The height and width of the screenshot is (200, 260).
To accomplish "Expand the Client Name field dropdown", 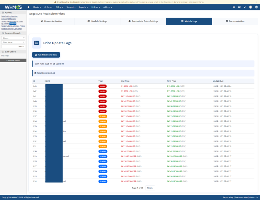I will pyautogui.click(x=13, y=42).
